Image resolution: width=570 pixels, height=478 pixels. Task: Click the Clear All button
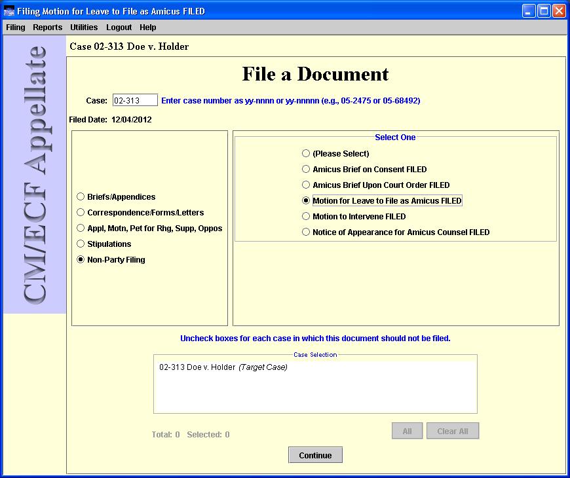click(x=453, y=431)
